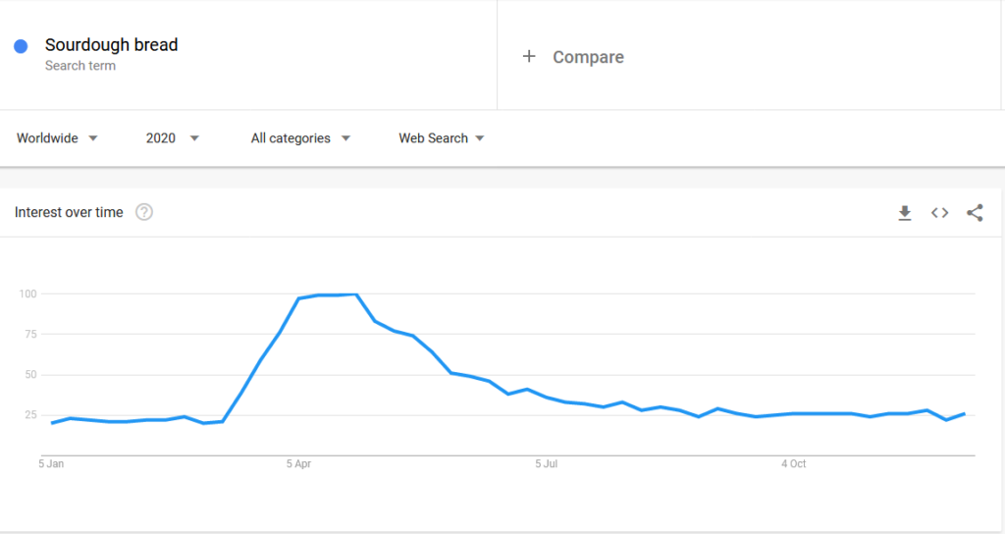1005x534 pixels.
Task: Click the 100 value axis label
Action: tap(27, 294)
